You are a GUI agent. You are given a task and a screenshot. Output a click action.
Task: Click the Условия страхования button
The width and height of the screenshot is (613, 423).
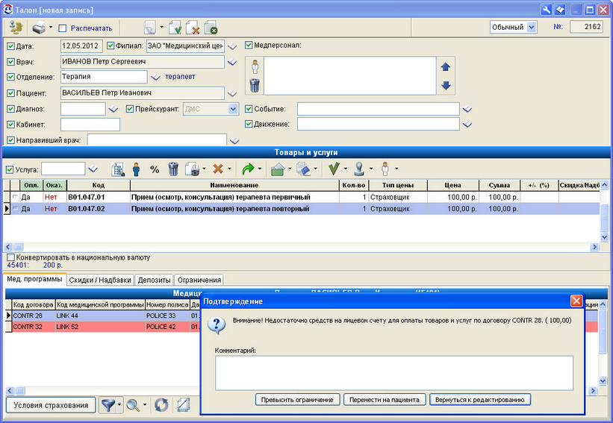pos(51,405)
